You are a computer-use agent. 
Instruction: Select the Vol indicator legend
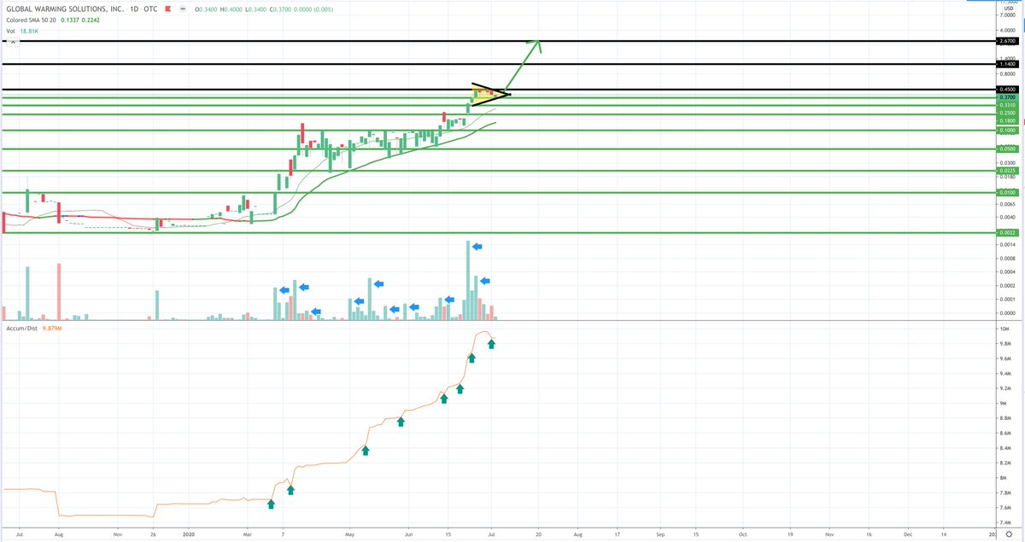coord(9,30)
